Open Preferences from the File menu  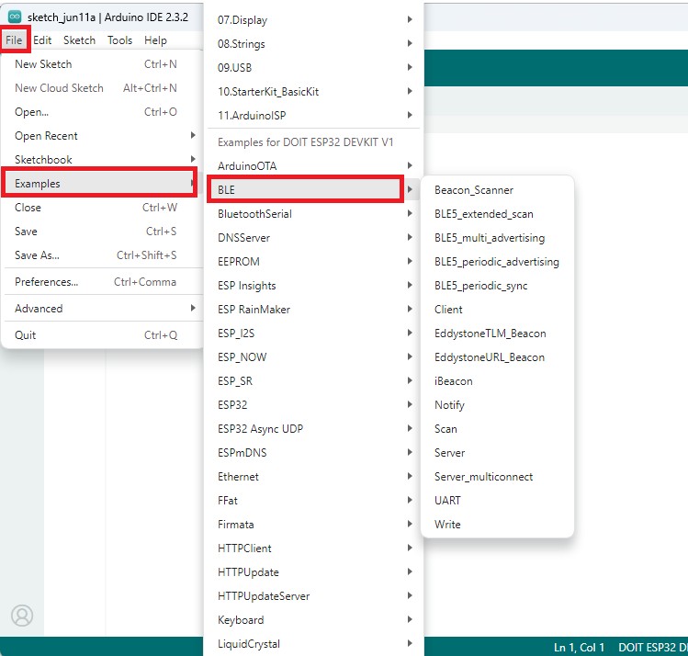pos(46,282)
